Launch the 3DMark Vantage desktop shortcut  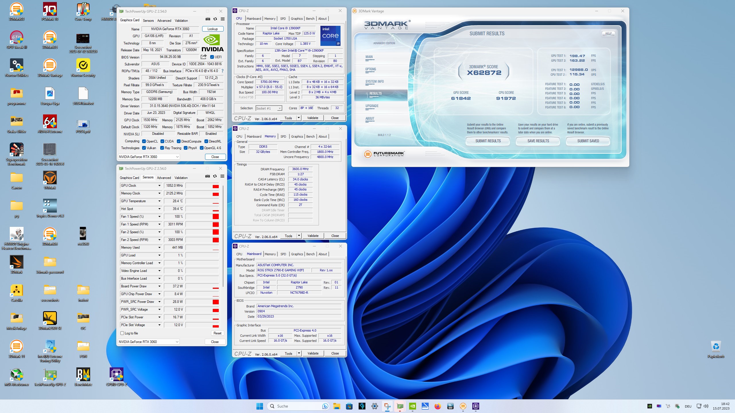[50, 68]
